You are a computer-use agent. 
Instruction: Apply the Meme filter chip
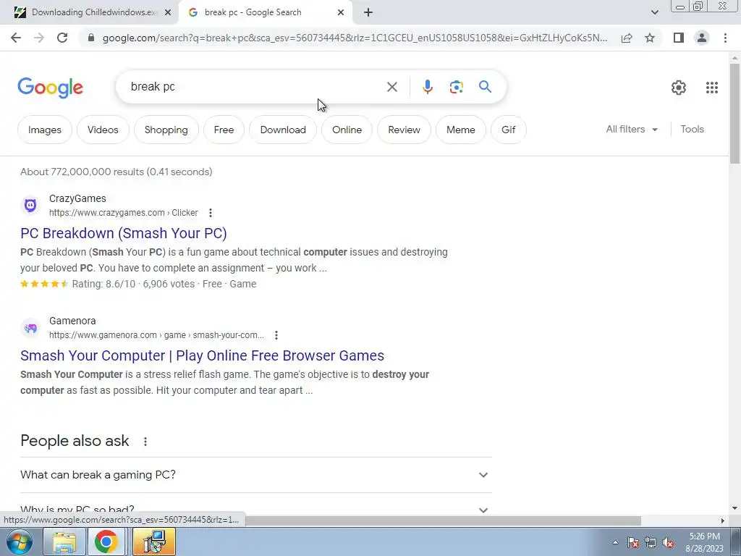click(x=461, y=130)
